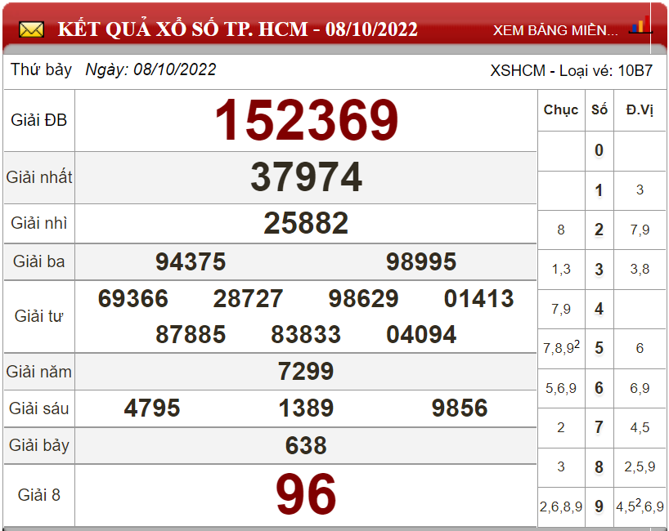
Task: Click the envelope mail icon in header
Action: [31, 30]
